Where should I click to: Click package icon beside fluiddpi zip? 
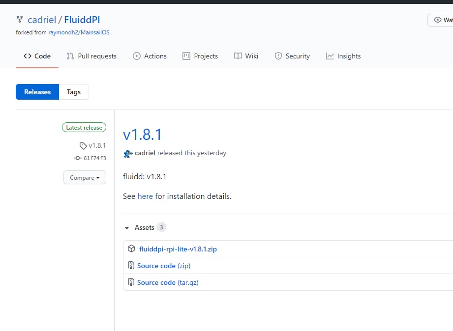tap(131, 248)
